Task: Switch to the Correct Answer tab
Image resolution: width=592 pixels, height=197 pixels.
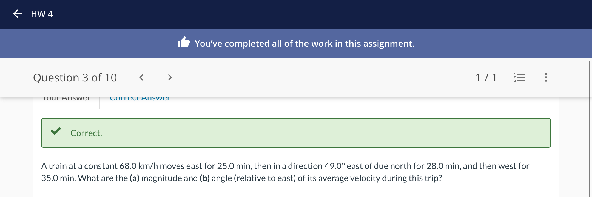Action: (x=140, y=99)
